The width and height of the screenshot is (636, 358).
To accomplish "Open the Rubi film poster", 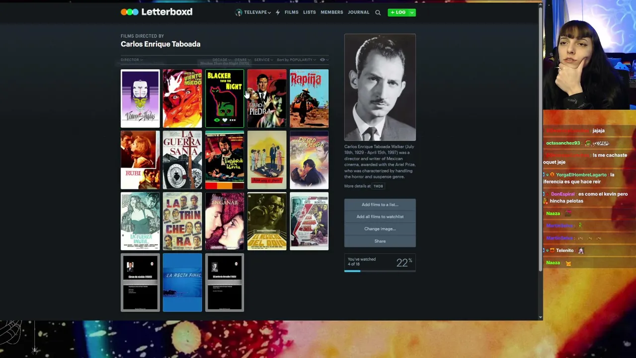I will pos(140,160).
